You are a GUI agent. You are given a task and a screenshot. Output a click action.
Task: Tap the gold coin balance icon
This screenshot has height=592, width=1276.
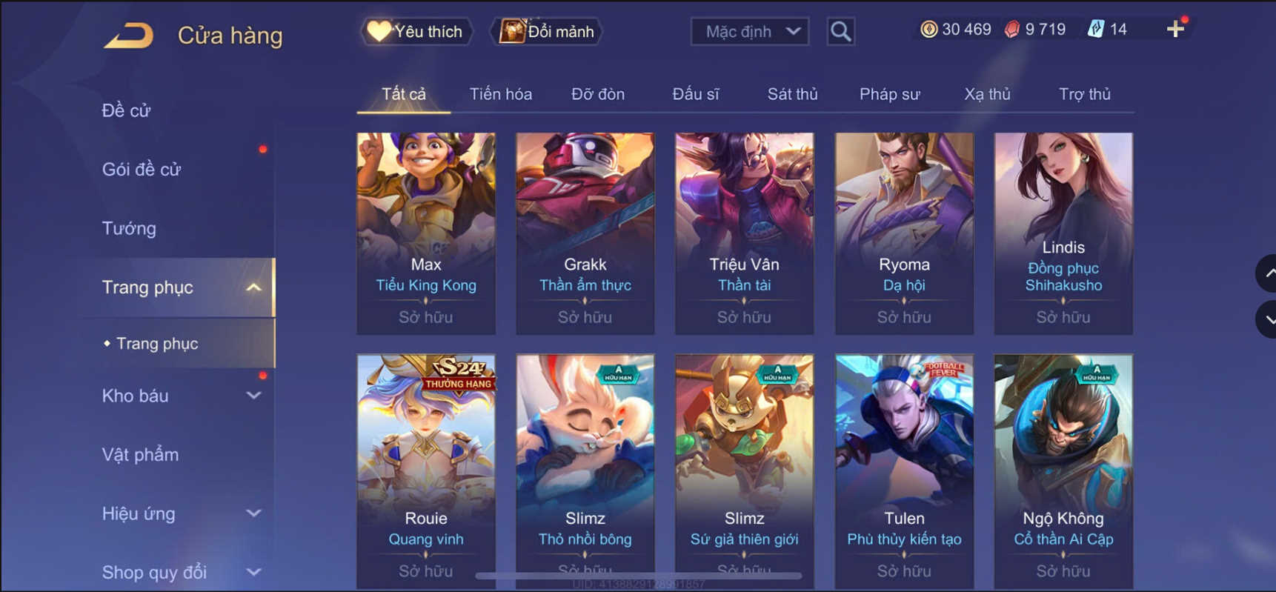(928, 29)
